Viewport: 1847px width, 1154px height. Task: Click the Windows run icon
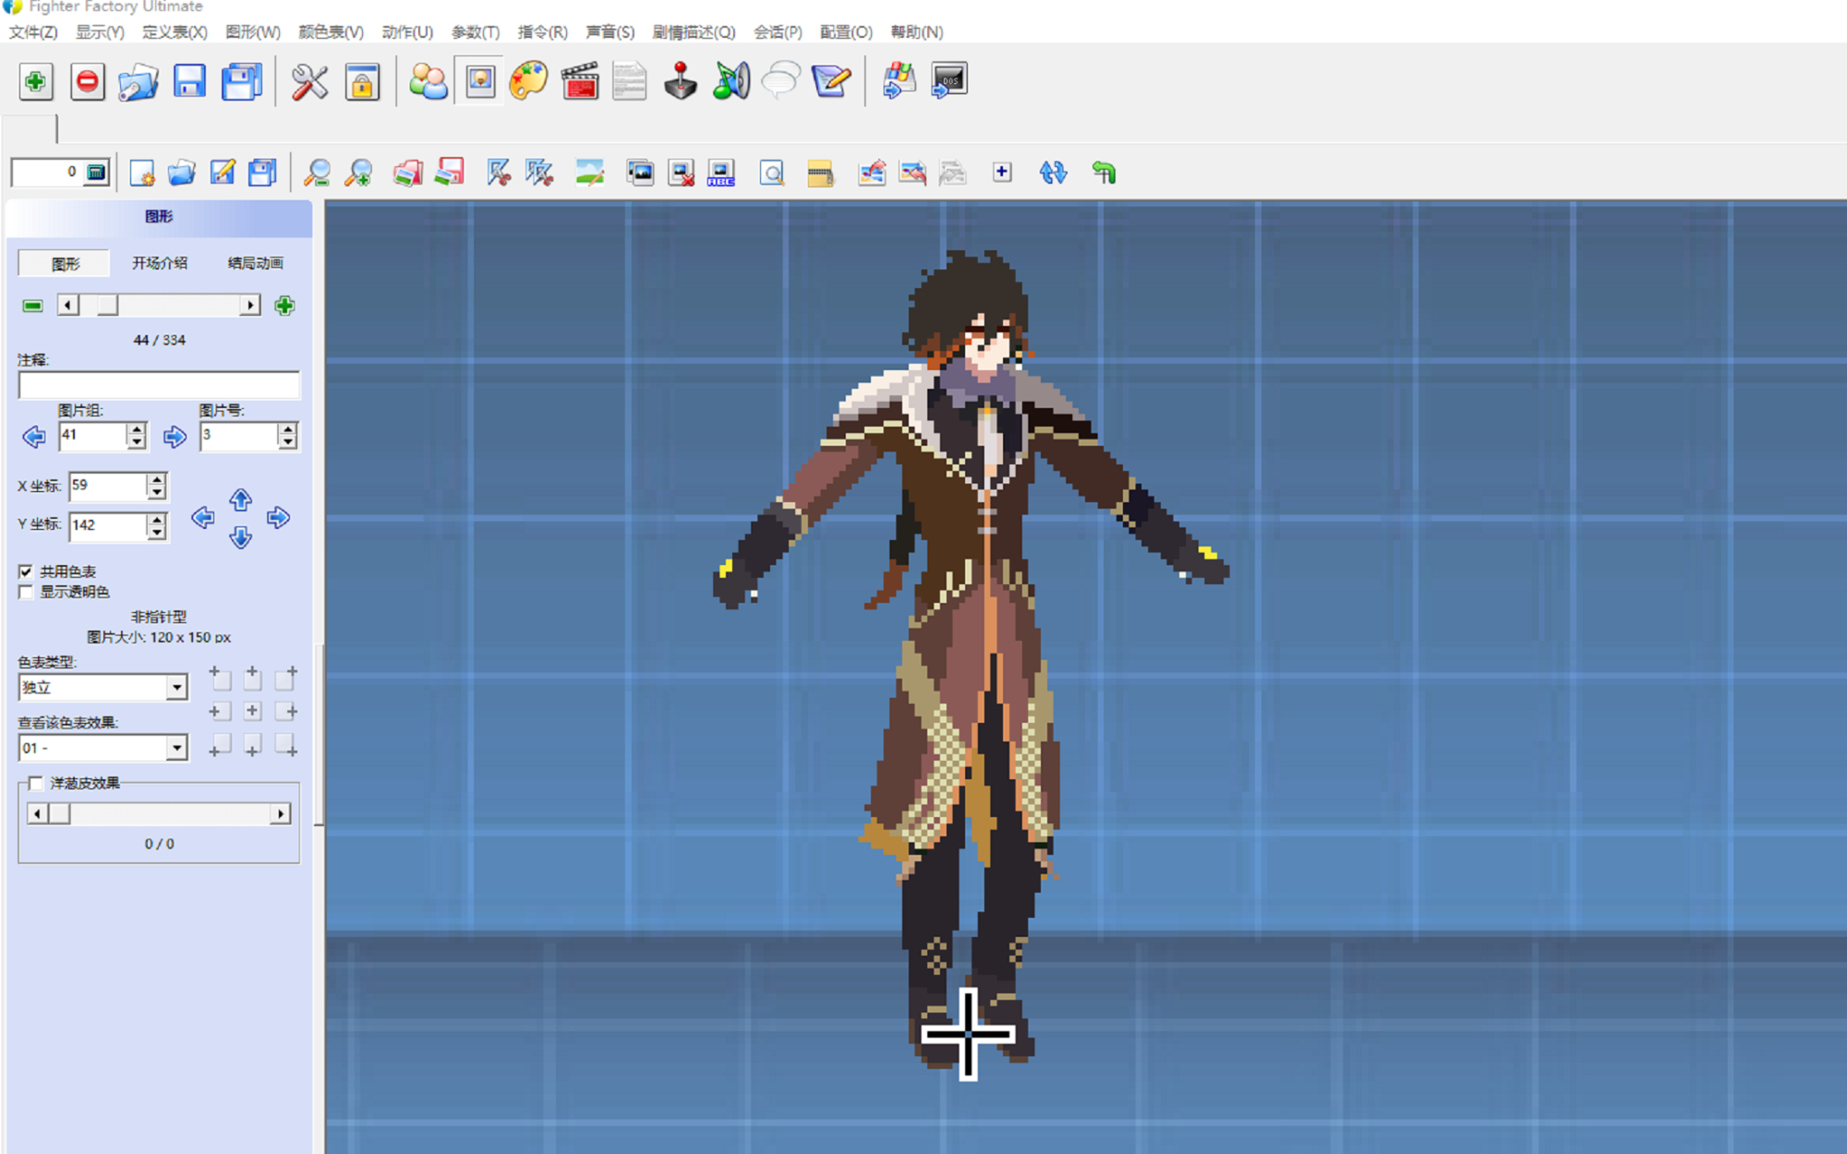(x=899, y=82)
